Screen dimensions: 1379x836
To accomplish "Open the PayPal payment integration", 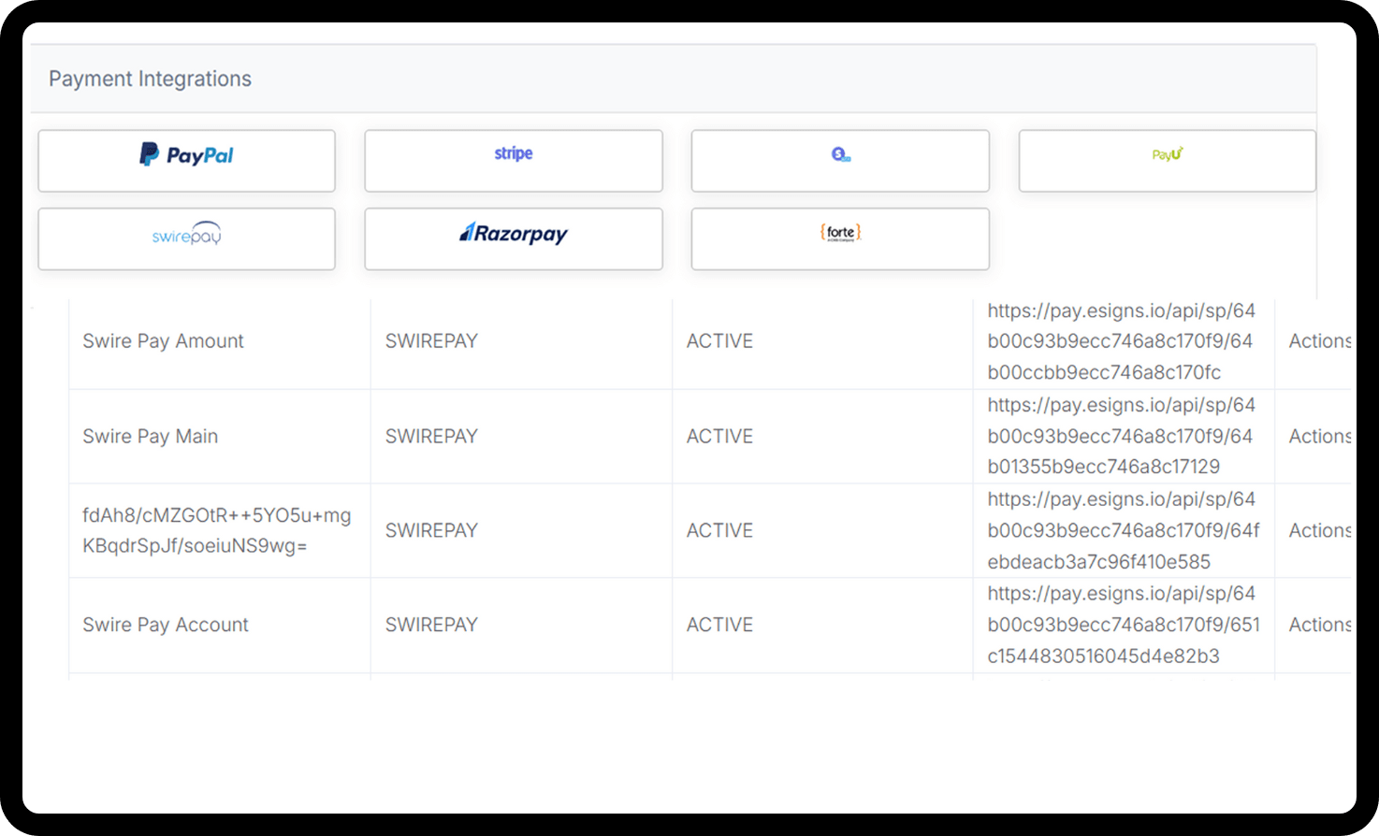I will pos(186,161).
